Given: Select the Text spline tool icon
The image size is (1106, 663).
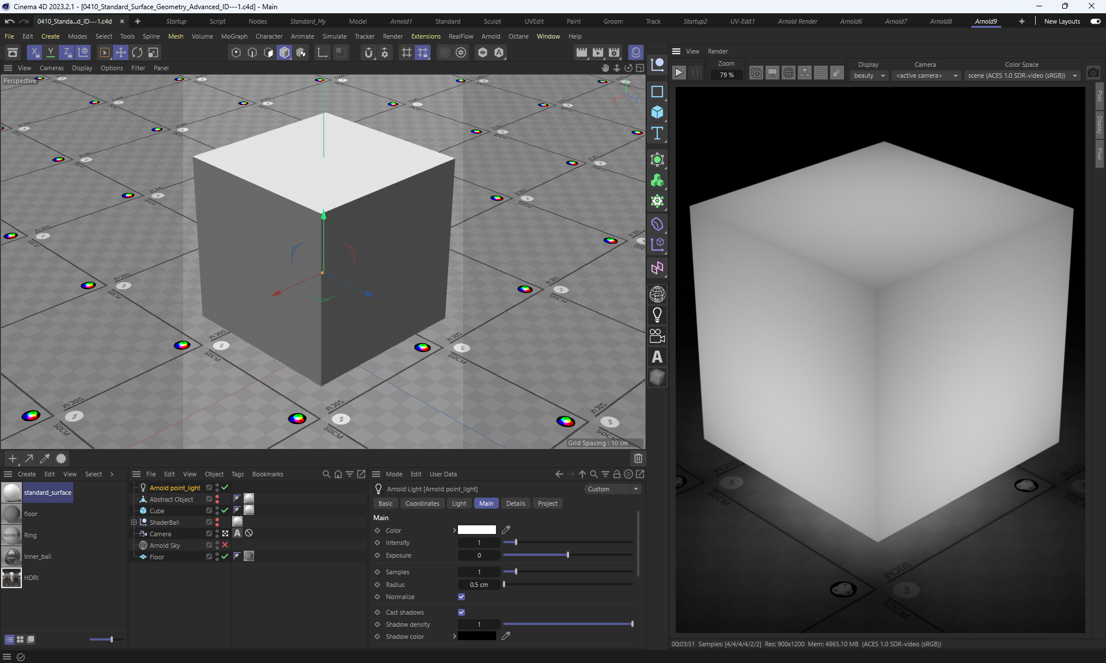Looking at the screenshot, I should [657, 134].
